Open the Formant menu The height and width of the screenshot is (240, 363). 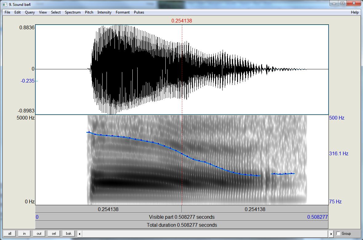tap(123, 12)
